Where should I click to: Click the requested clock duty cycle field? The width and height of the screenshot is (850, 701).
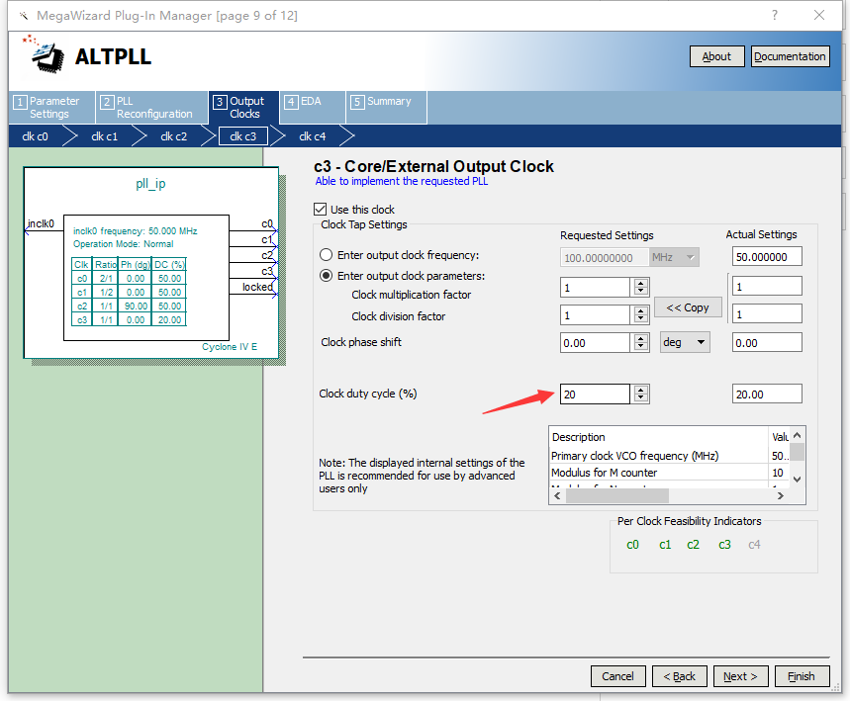point(595,394)
